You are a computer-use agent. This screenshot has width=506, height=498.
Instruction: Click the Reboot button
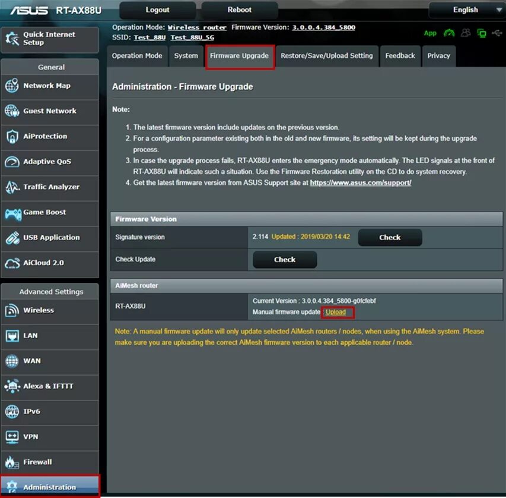[240, 10]
